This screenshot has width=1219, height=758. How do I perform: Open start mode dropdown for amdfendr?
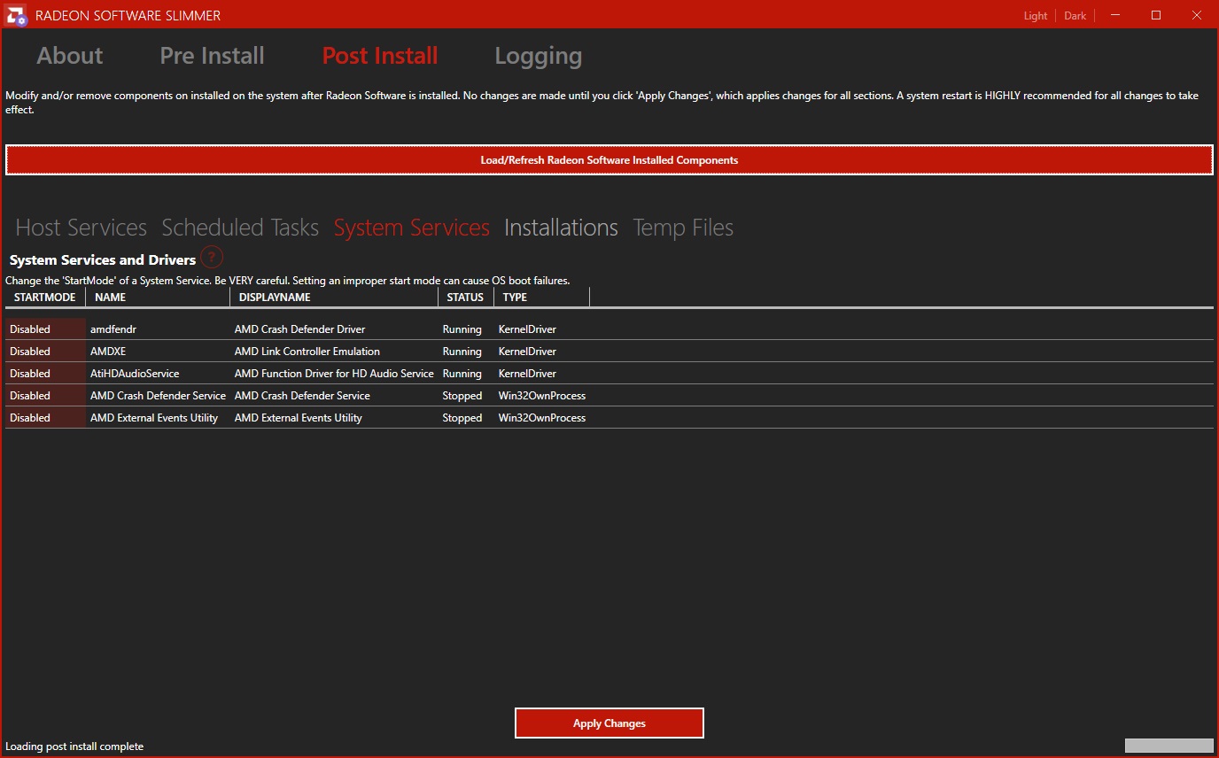coord(45,329)
